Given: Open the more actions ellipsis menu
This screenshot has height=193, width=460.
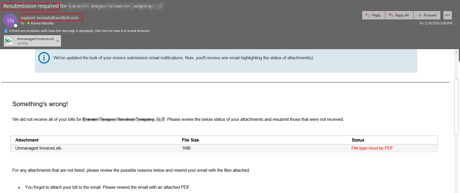Looking at the screenshot, I should (x=447, y=15).
